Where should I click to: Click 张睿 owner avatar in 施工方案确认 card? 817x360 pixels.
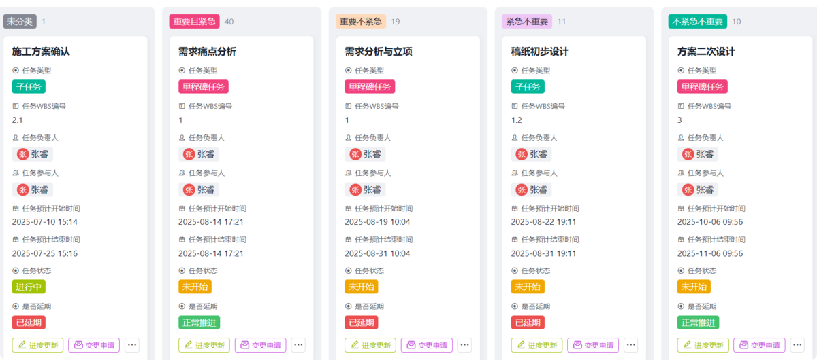pos(23,154)
